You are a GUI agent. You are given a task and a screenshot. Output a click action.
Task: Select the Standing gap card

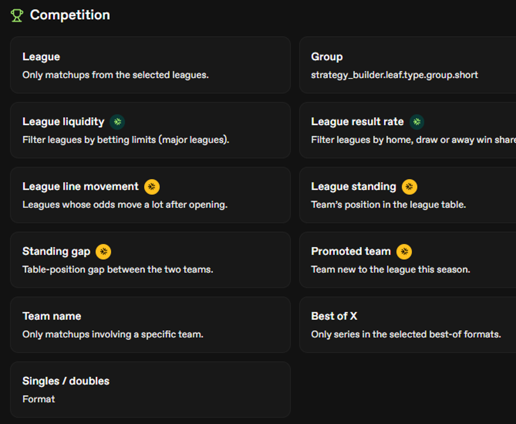click(150, 260)
